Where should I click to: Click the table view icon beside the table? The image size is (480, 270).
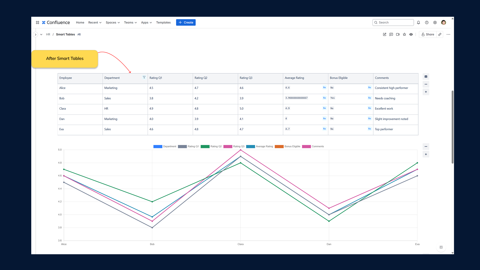pos(426,77)
